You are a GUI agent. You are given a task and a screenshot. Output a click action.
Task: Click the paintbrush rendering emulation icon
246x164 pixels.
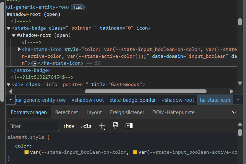point(115,126)
